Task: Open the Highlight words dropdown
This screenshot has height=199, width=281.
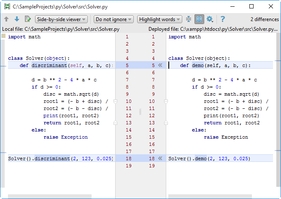Action: click(x=160, y=19)
